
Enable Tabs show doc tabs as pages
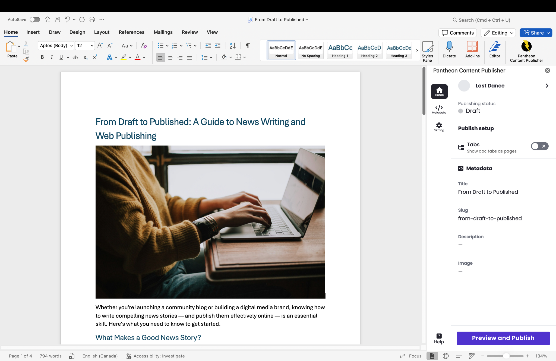539,146
